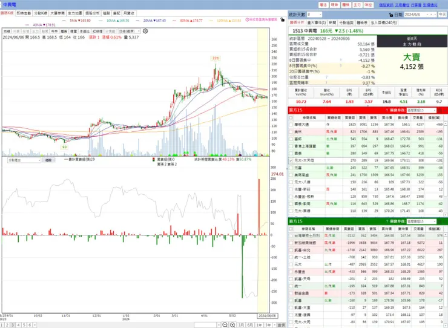Tick the checkbox for 台灣摩根士丹利 row
The image size is (448, 328).
[x=291, y=236]
